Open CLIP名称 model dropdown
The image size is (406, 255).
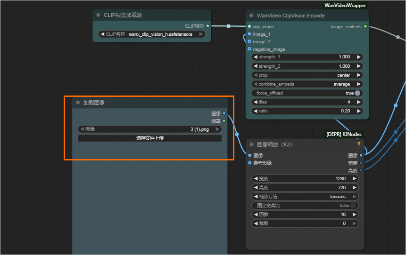pyautogui.click(x=152, y=34)
